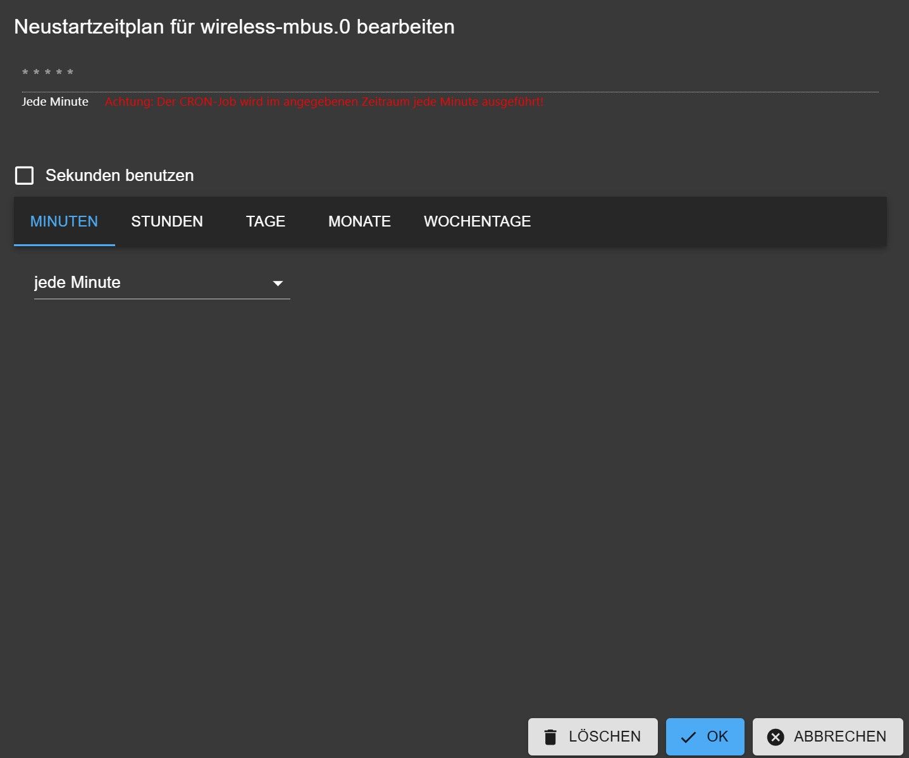
Task: Click the checkmark icon on OK button
Action: tap(688, 737)
